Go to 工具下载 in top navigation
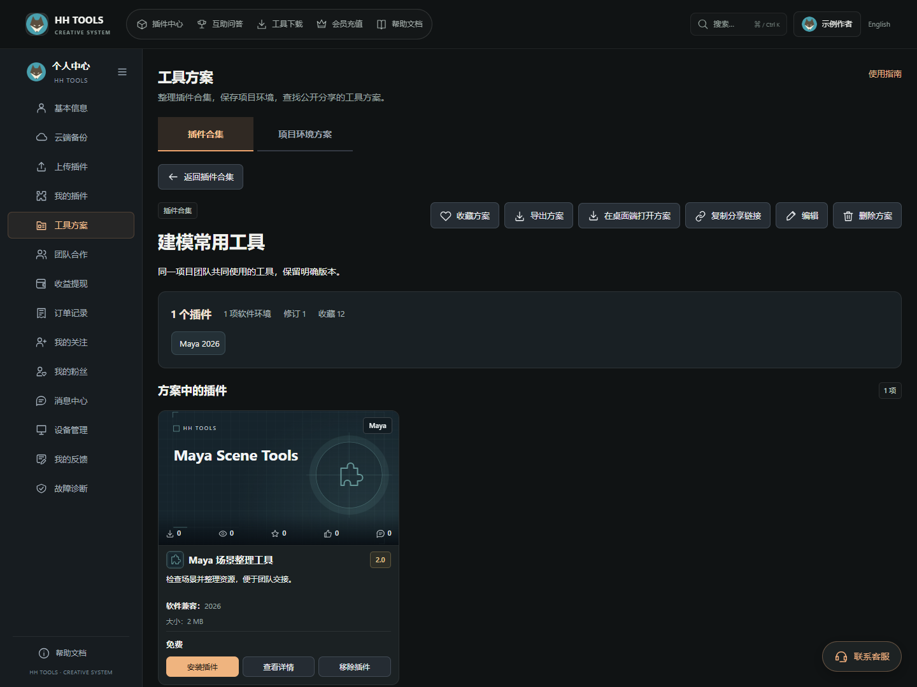This screenshot has height=687, width=917. click(x=280, y=24)
